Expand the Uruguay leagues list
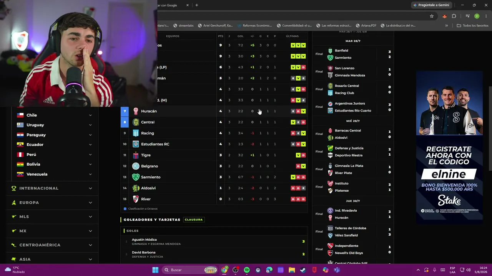Viewport: 492px width, 276px height. click(90, 125)
